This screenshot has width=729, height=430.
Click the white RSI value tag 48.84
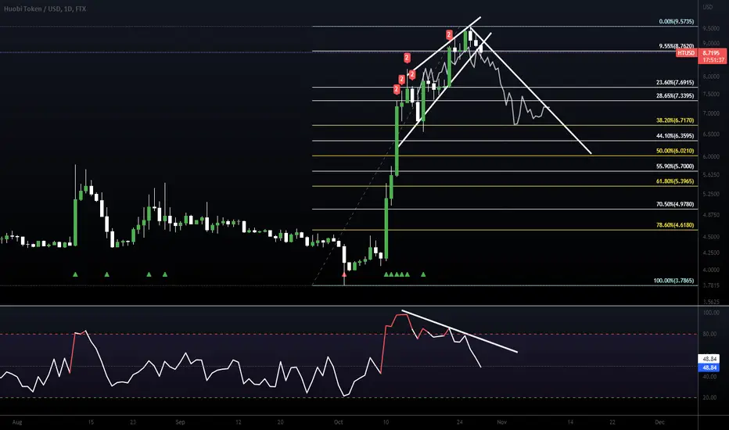click(709, 359)
